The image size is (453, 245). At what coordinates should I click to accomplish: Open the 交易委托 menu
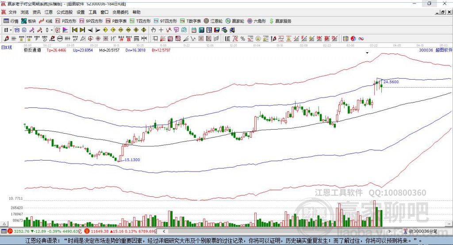[120, 12]
